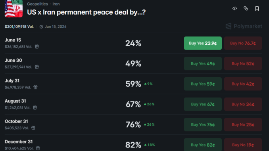
Task: Click gift rewards icon for June 30
Action: coord(37,67)
